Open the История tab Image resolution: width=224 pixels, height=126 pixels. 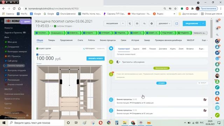pyautogui.click(x=135, y=40)
